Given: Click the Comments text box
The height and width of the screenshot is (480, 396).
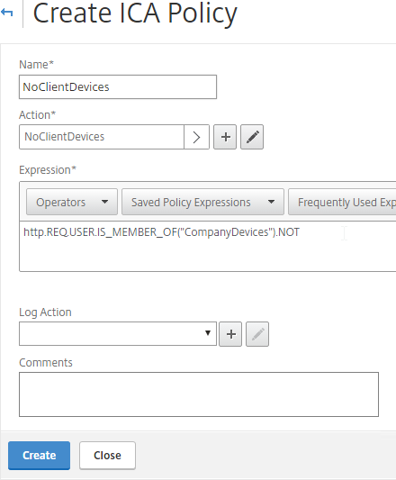Looking at the screenshot, I should tap(199, 394).
